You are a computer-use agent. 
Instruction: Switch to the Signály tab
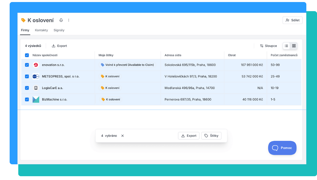[x=59, y=30]
